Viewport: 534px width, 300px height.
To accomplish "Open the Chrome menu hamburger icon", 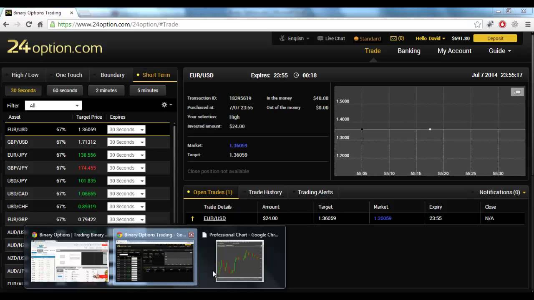I will click(528, 24).
